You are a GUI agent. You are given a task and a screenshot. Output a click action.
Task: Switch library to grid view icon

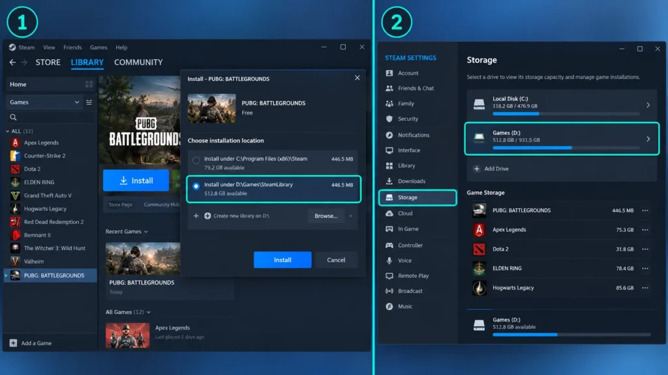[89, 84]
